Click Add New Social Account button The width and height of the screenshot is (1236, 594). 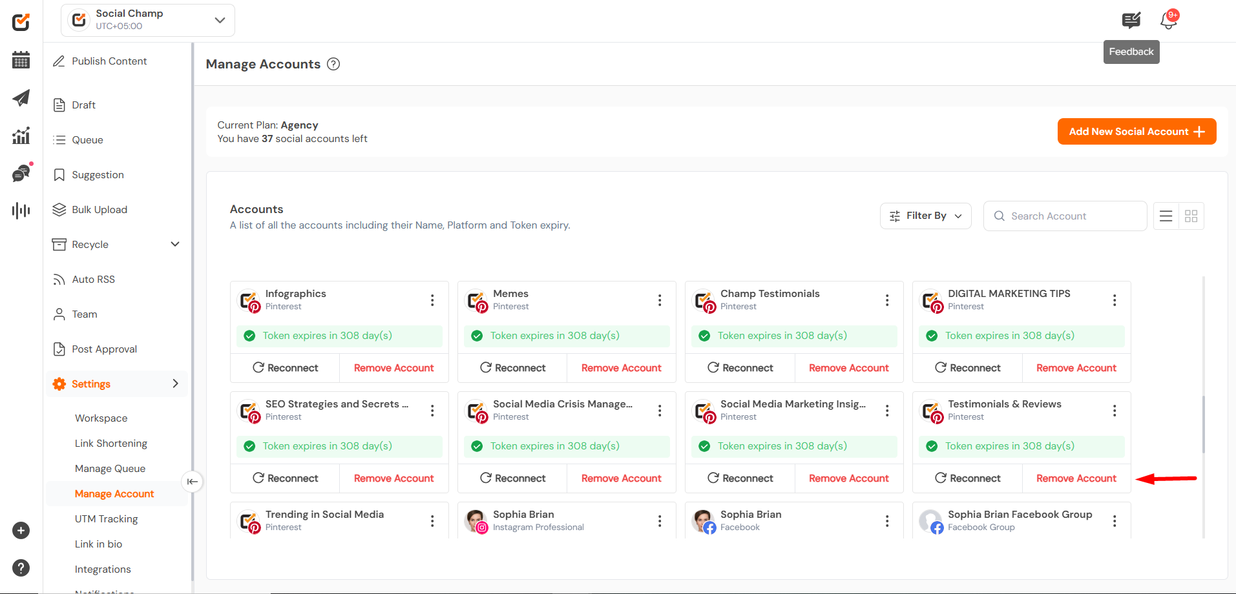coord(1136,131)
